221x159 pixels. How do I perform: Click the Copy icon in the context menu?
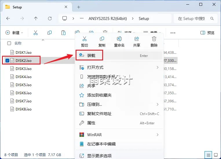102,39
